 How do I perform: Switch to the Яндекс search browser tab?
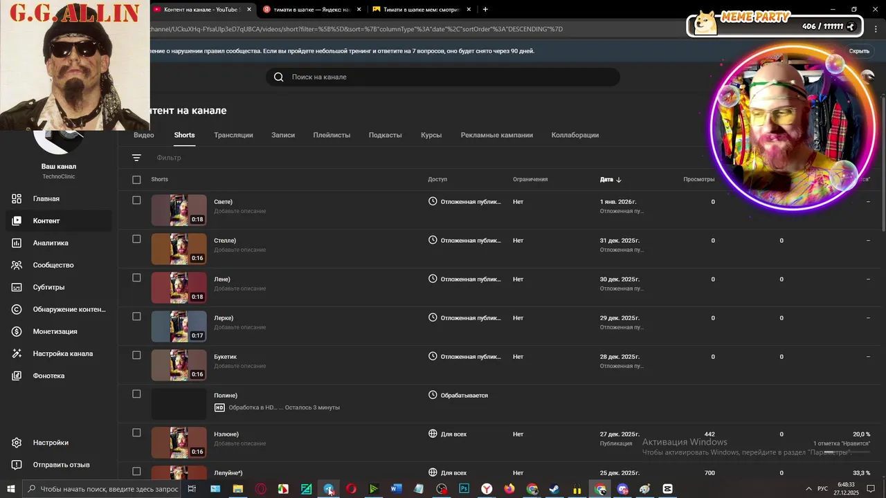[311, 10]
